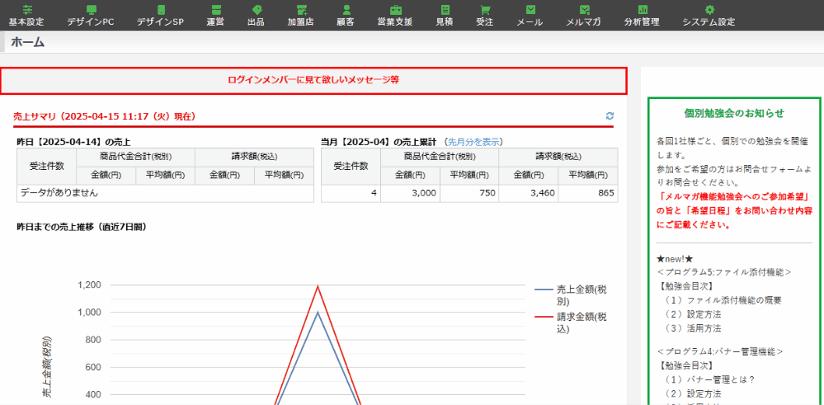Viewport: 824px width, 405px height.
Task: Open デザインSP smartphone design menu
Action: [x=160, y=10]
